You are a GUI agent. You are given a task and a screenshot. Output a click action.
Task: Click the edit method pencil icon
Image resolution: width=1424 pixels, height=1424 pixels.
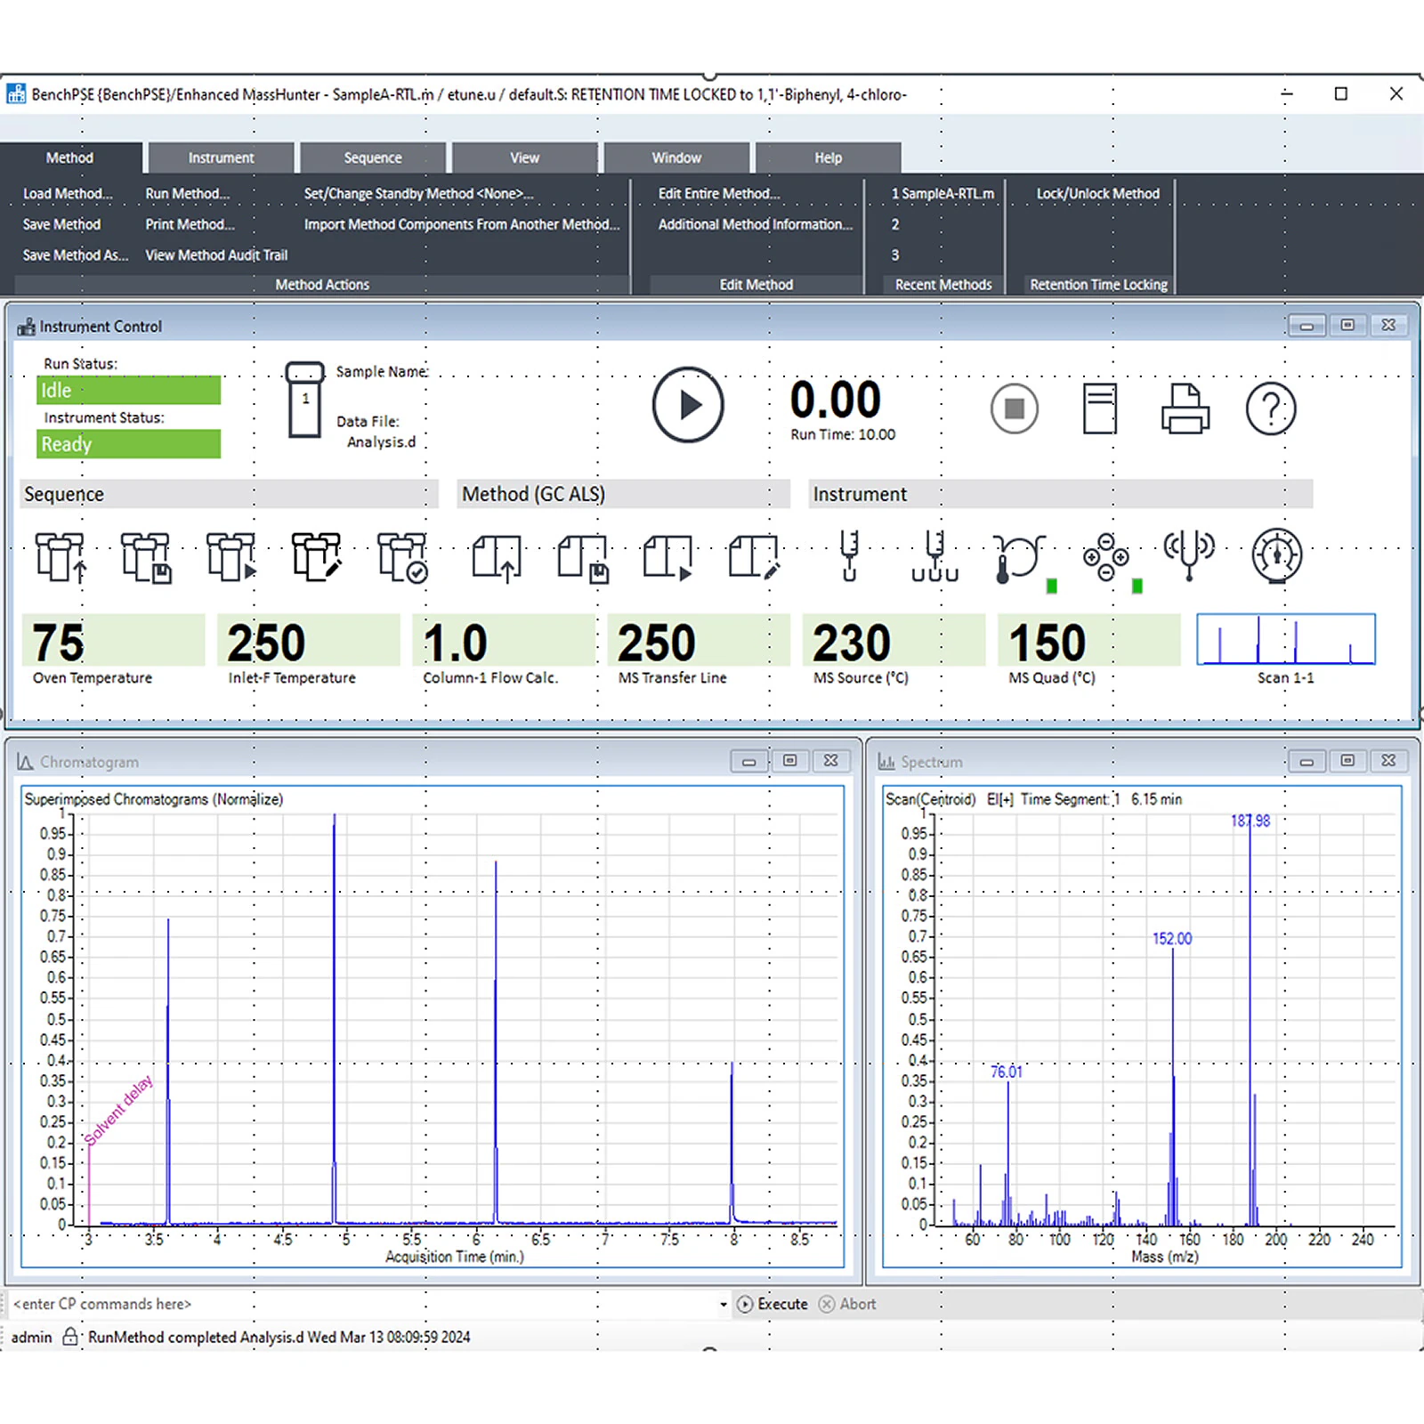click(x=754, y=557)
